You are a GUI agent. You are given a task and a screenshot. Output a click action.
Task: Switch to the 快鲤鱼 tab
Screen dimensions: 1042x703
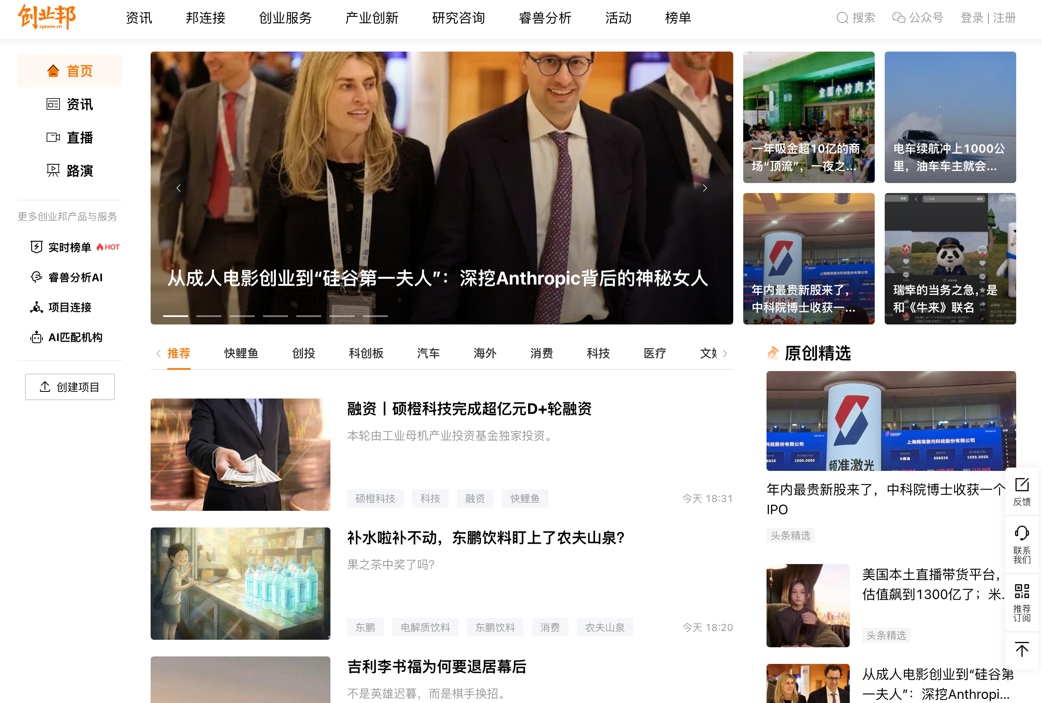tap(241, 353)
